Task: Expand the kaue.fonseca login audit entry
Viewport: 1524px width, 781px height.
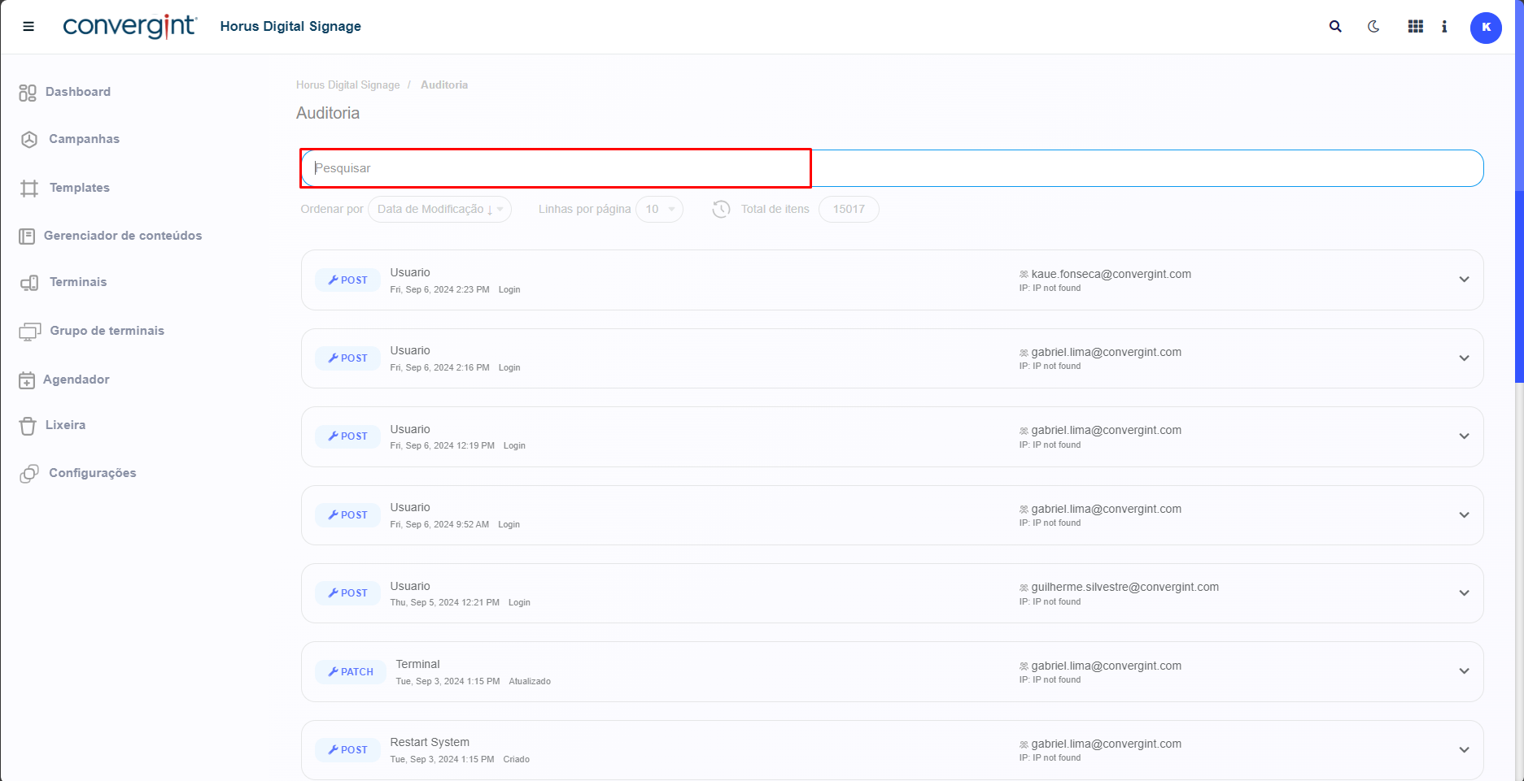Action: 1464,280
